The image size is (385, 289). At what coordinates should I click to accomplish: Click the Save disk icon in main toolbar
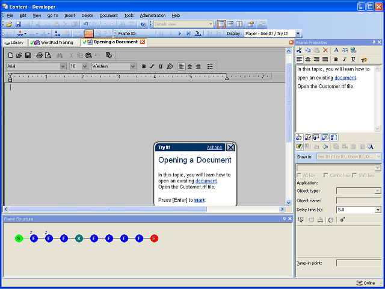18,24
